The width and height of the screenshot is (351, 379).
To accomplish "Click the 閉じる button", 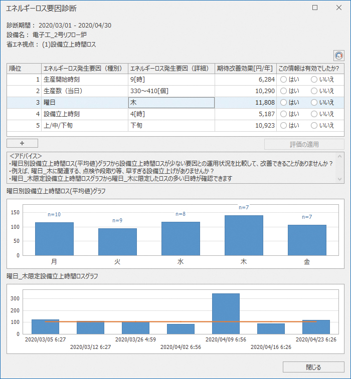I will tap(313, 367).
